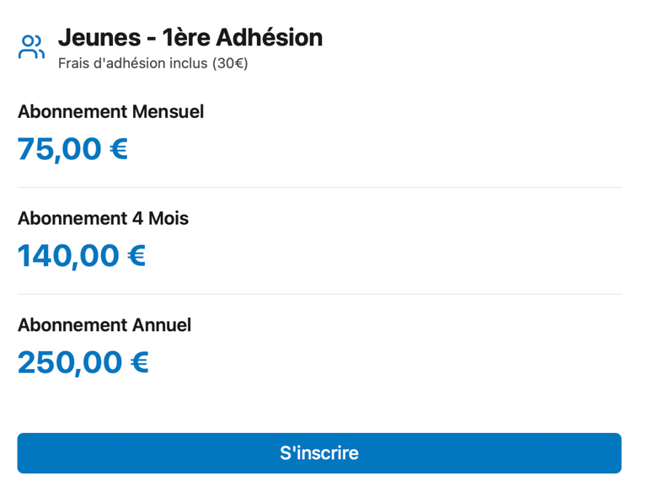Viewport: 647px width, 502px height.
Task: Select the "Abonnement 4 Mois" label
Action: (103, 219)
